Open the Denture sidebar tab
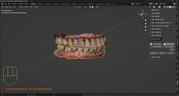This screenshot has height=96, width=179. 177,54
